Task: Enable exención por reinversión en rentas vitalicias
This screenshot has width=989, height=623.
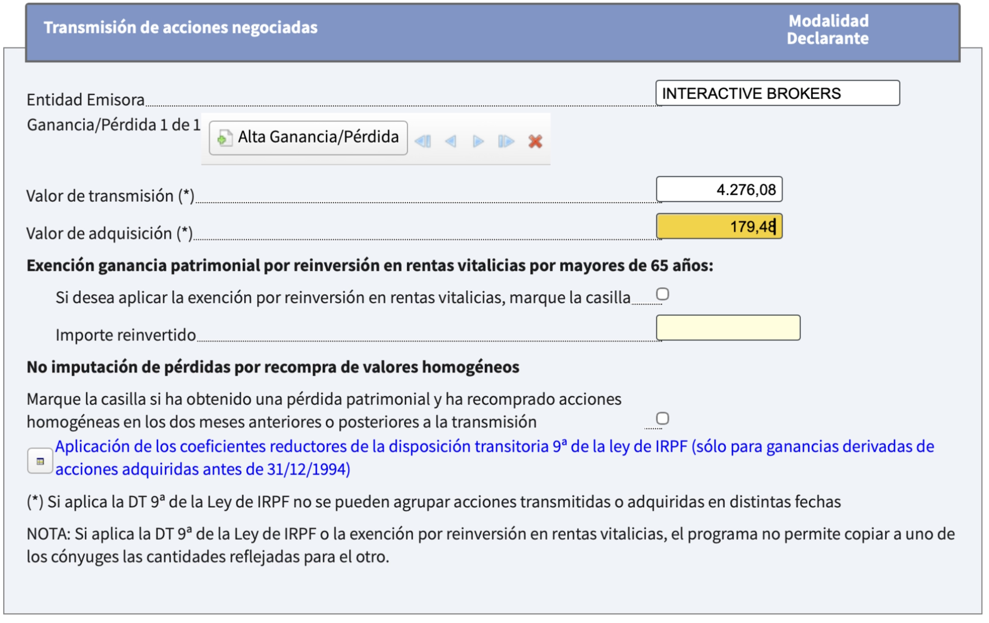Action: (x=663, y=294)
